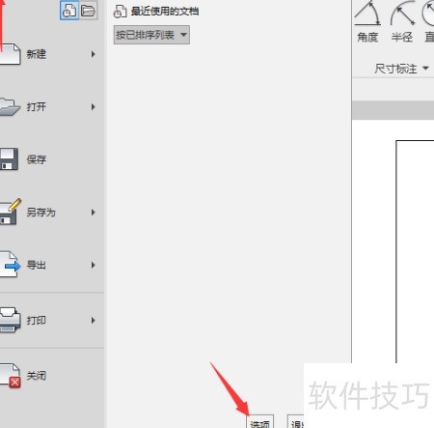Click the exit button beside 选项
The height and width of the screenshot is (428, 434).
(296, 422)
